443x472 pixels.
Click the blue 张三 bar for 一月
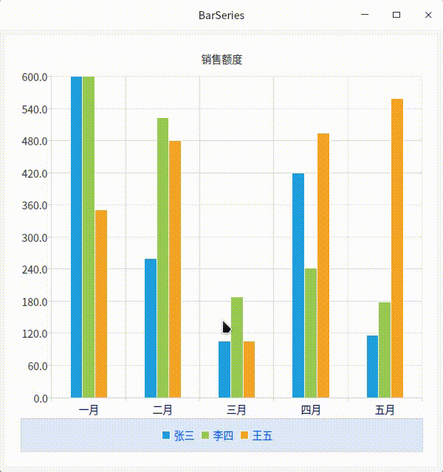[77, 237]
